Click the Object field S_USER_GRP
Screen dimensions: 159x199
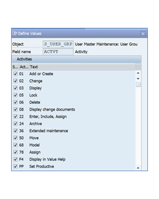58,44
